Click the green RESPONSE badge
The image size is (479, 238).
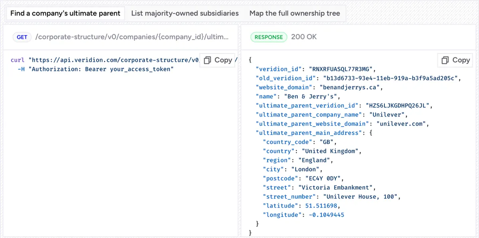[269, 37]
